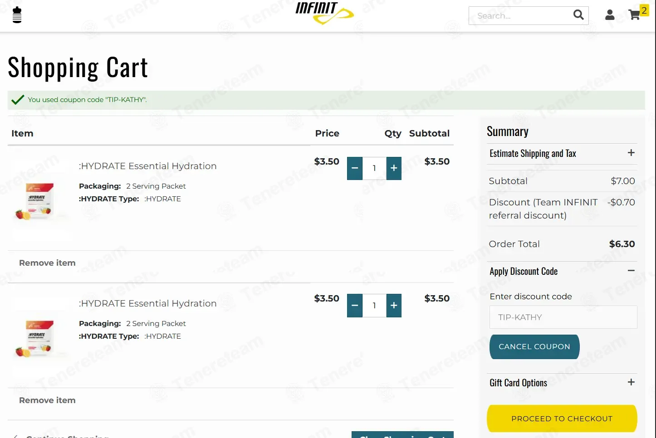The height and width of the screenshot is (438, 656).
Task: Decrease quantity of first :HYDRATE item
Action: [355, 168]
